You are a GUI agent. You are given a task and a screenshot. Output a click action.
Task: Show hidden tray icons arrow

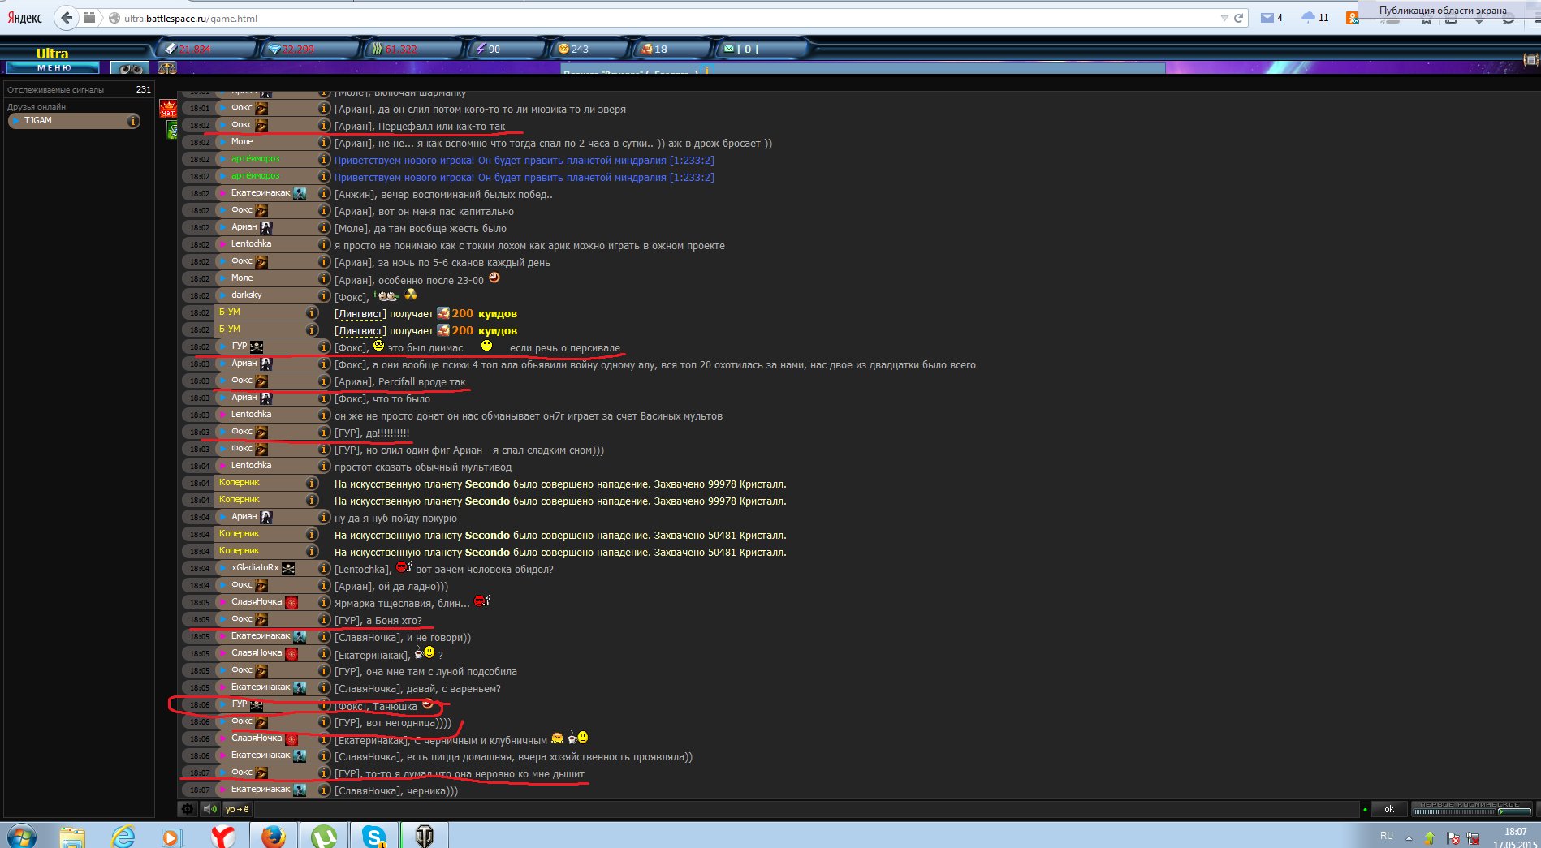tap(1409, 837)
